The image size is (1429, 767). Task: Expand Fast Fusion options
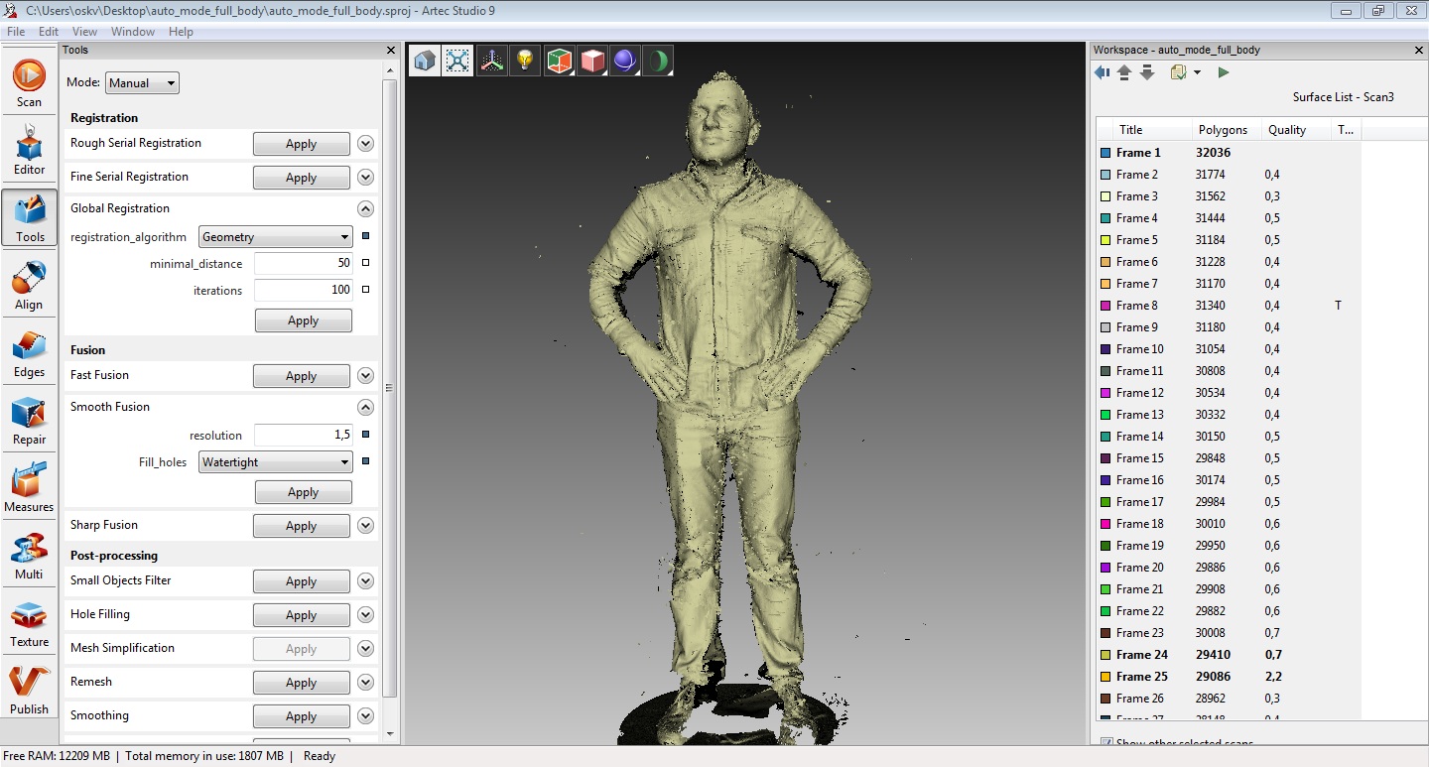click(365, 376)
